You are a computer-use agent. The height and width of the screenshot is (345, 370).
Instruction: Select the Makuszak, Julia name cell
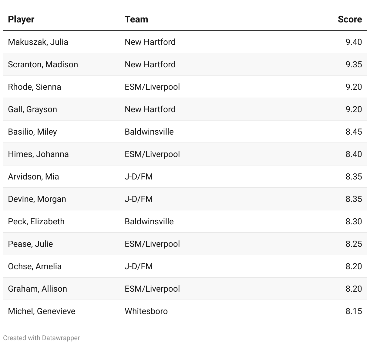[x=38, y=42]
